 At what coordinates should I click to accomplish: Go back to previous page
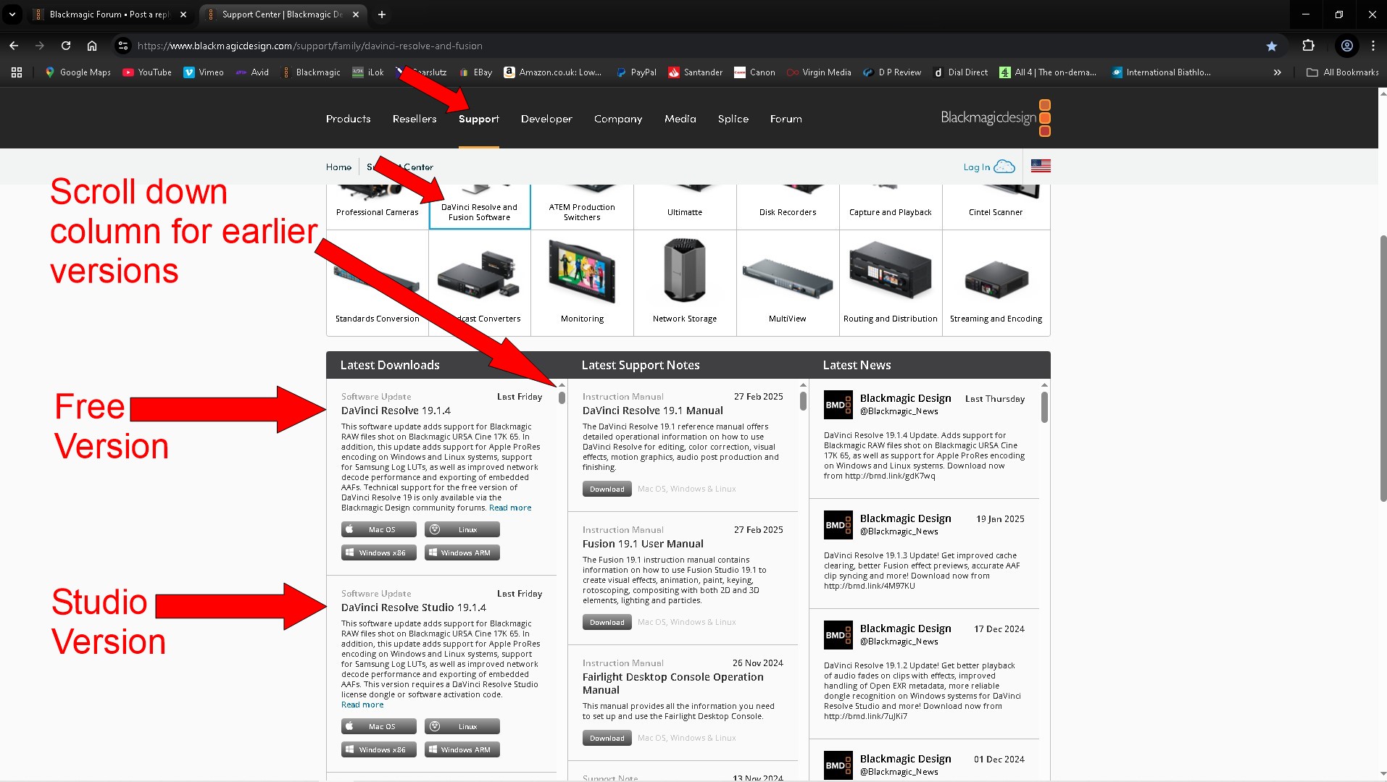click(14, 46)
